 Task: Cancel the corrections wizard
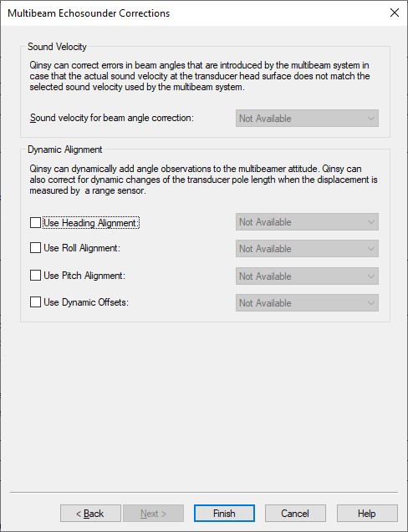pos(295,514)
